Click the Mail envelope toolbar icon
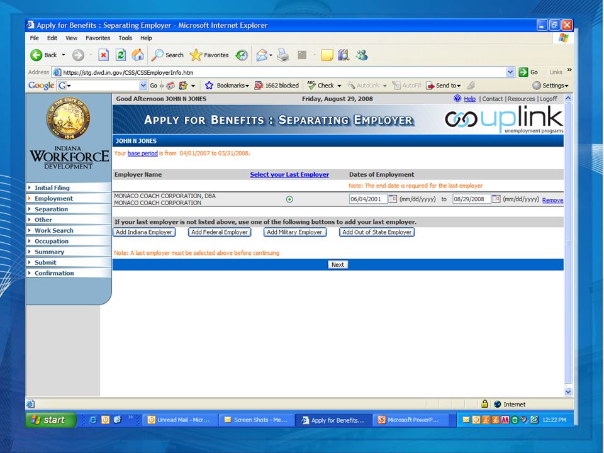The height and width of the screenshot is (453, 604). click(262, 55)
